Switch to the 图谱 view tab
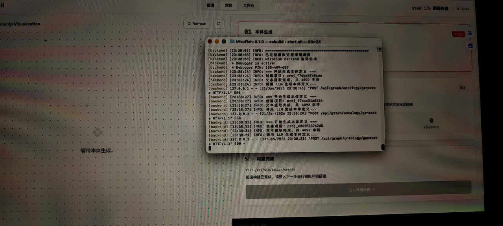503x226 pixels. (210, 5)
